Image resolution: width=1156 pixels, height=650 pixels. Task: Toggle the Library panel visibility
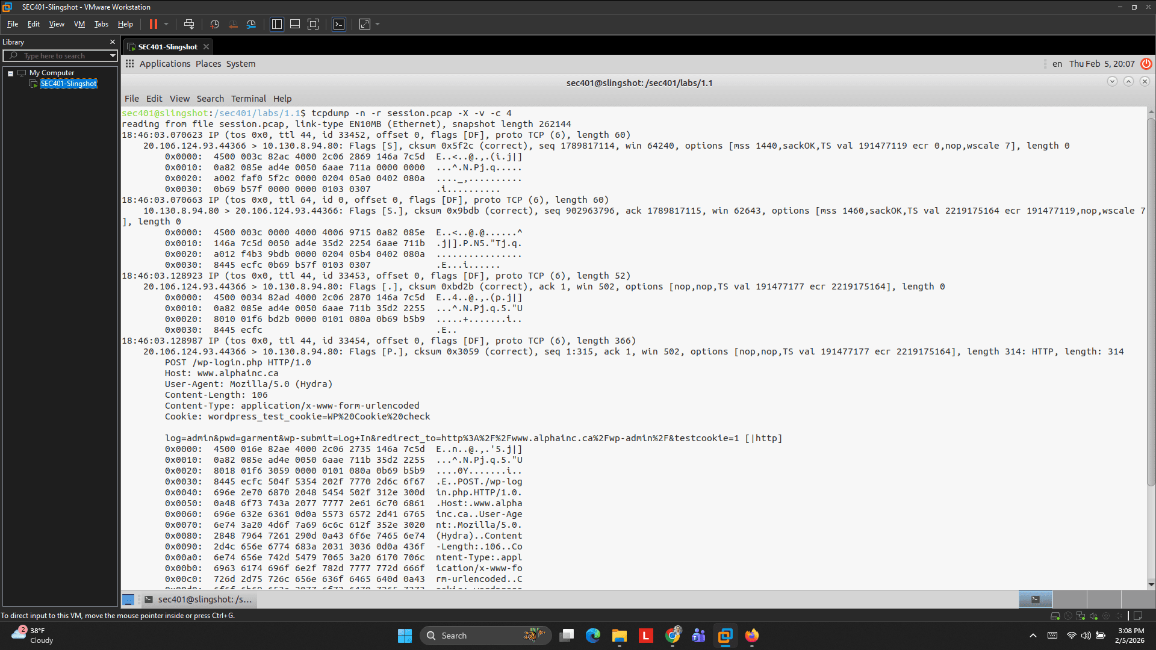point(276,24)
